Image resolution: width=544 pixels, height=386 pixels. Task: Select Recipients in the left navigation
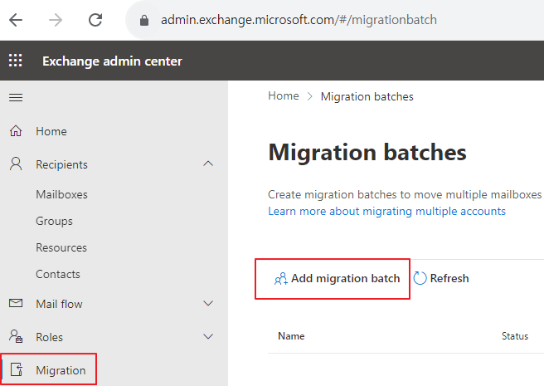[x=61, y=164]
